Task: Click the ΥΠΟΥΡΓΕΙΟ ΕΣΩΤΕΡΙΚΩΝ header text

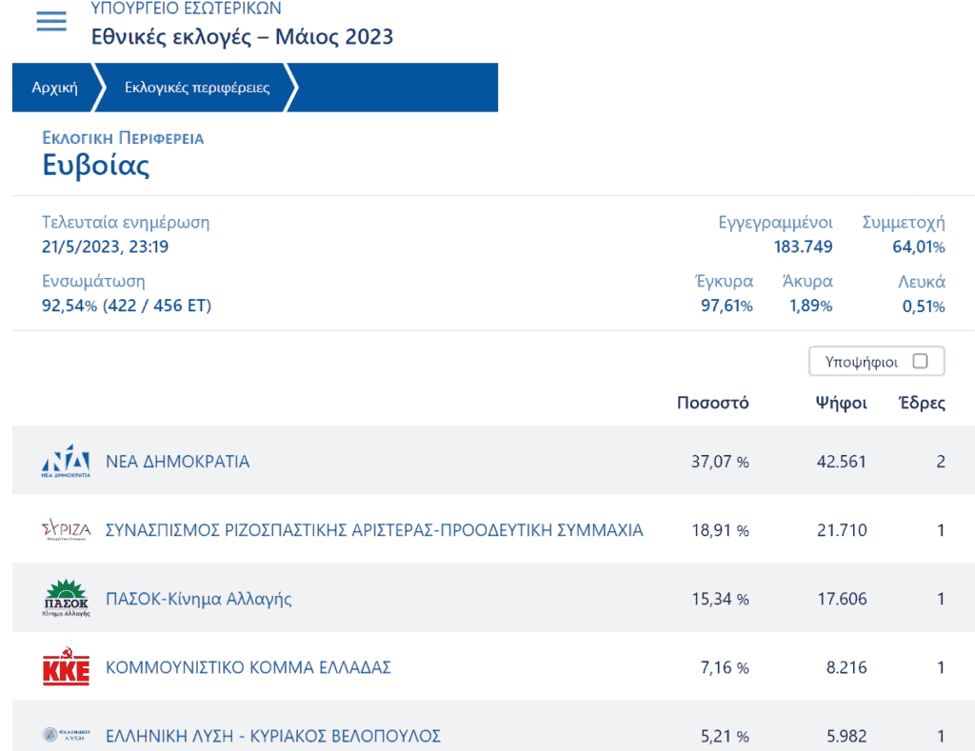Action: [186, 9]
